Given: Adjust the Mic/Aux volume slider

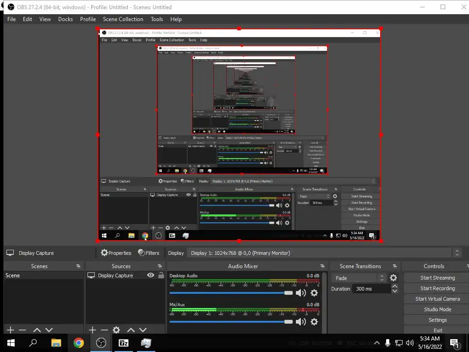Looking at the screenshot, I should pyautogui.click(x=231, y=322).
